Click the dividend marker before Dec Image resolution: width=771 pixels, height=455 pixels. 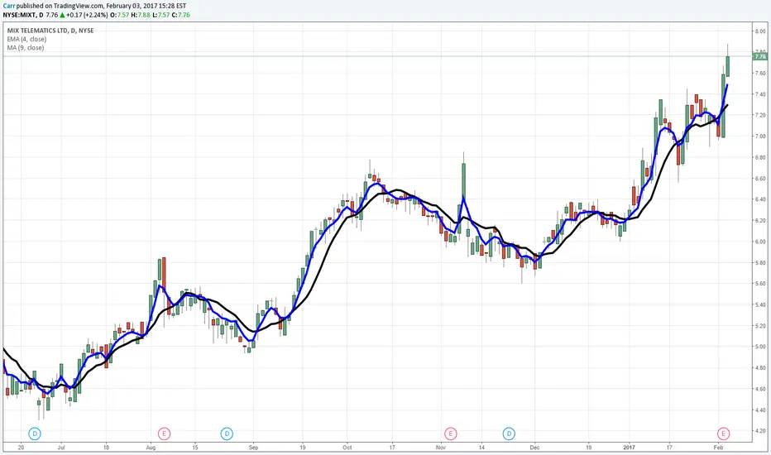[509, 433]
